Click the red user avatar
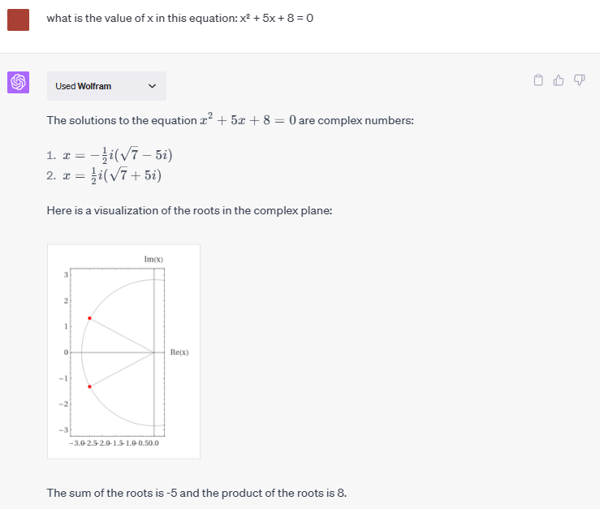This screenshot has height=509, width=600. [18, 19]
